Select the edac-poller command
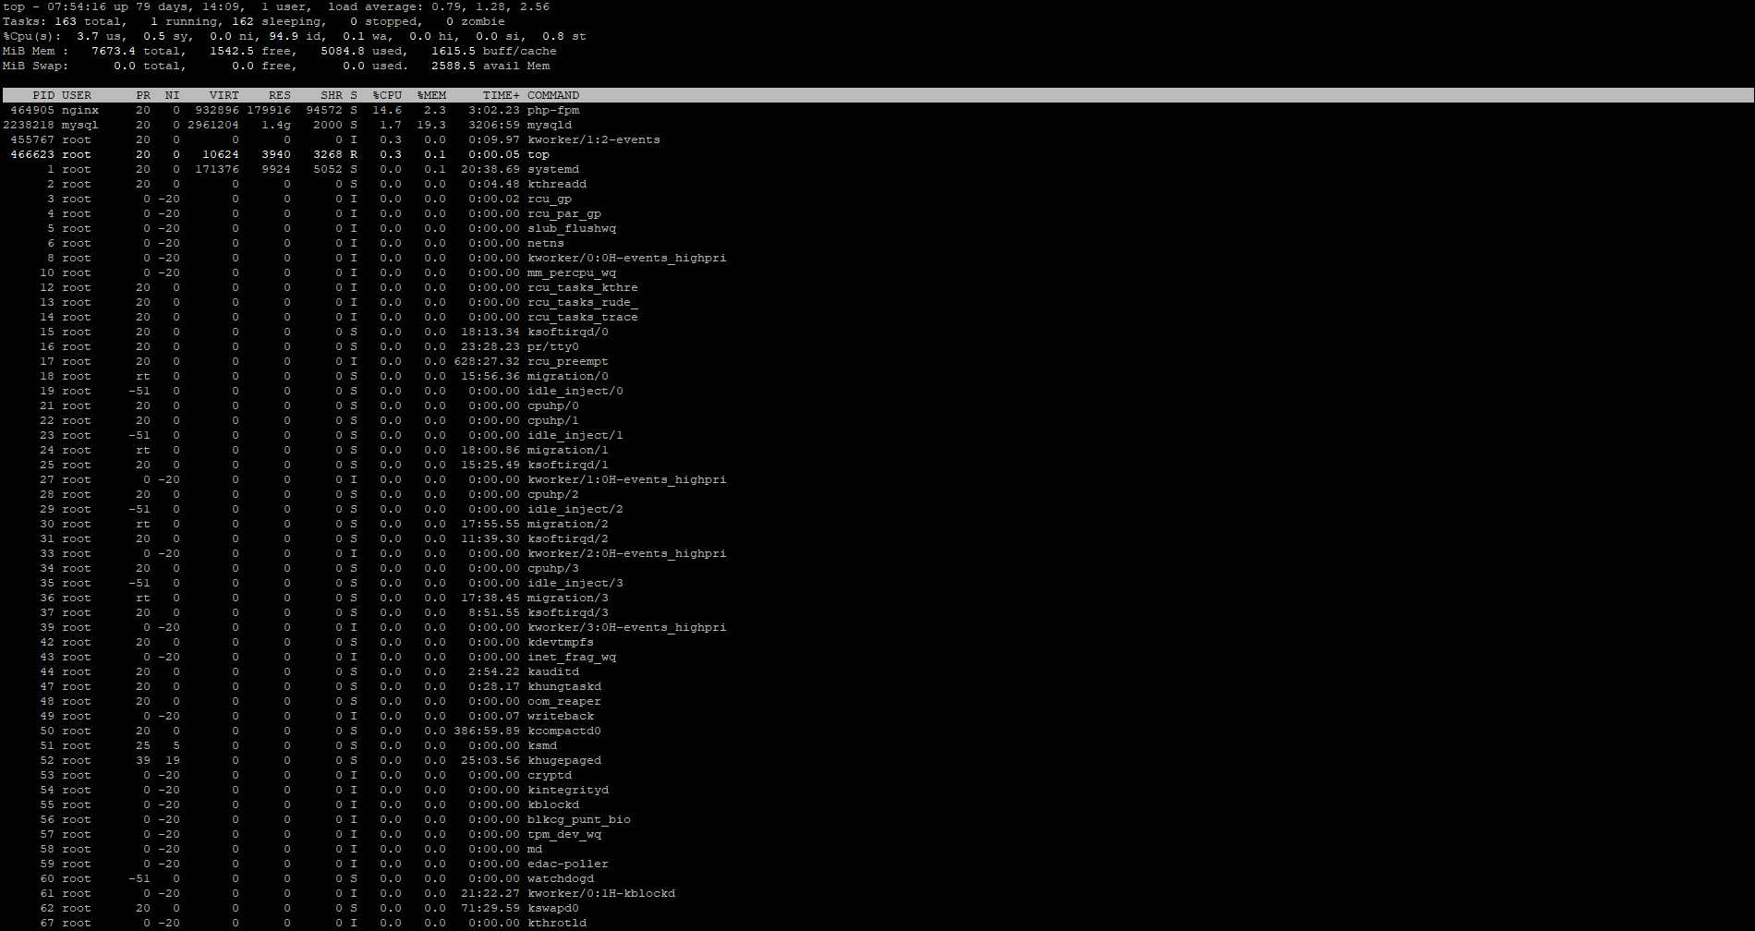The image size is (1755, 931). 568,864
